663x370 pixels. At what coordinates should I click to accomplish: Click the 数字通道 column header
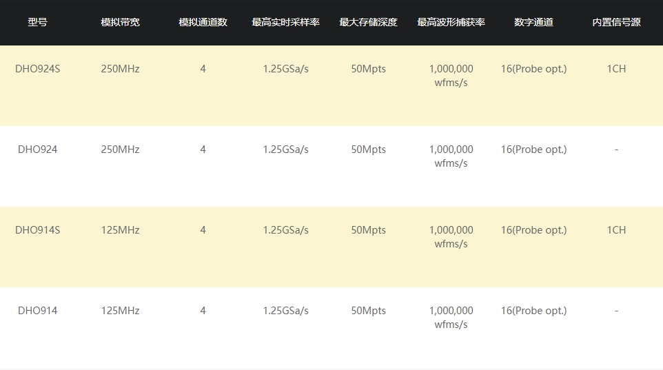(533, 22)
